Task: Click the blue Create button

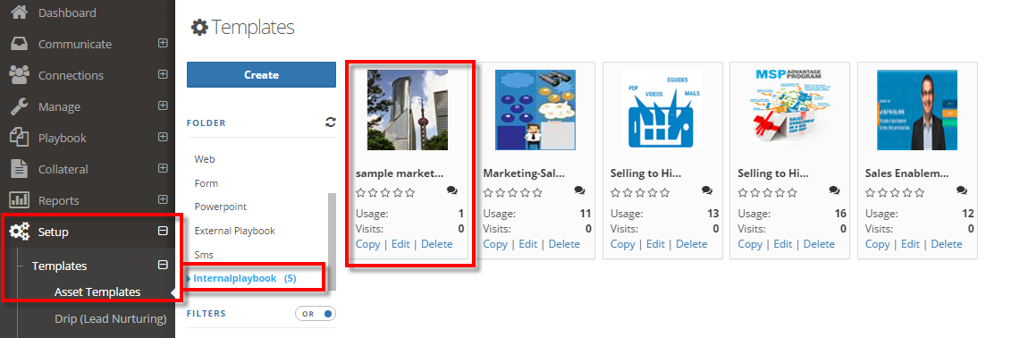Action: coord(262,75)
